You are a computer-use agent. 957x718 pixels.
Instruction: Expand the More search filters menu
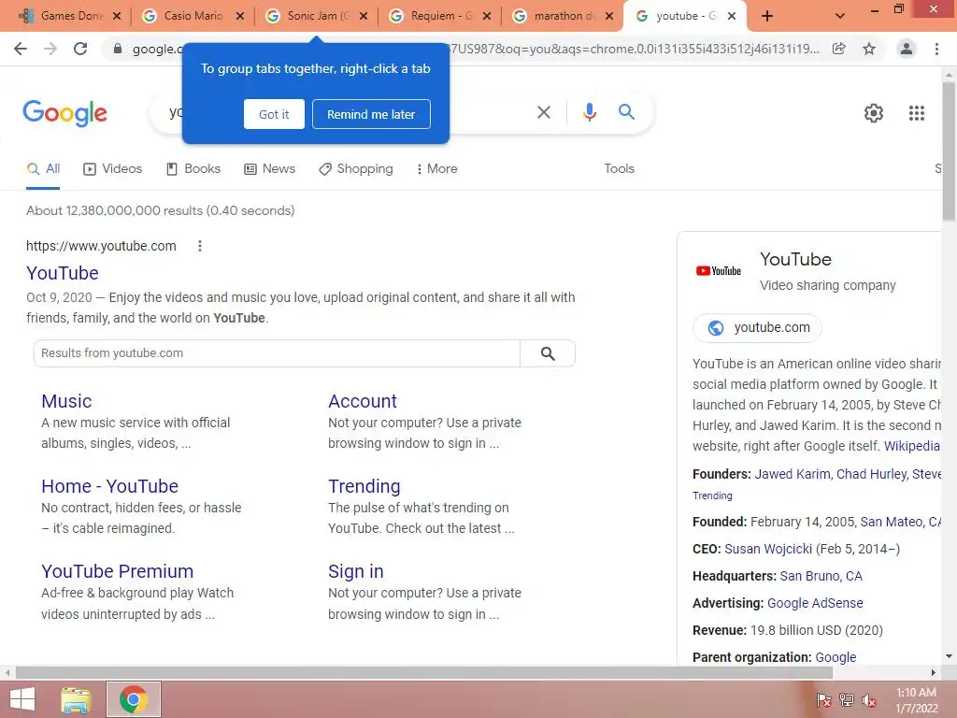[436, 169]
